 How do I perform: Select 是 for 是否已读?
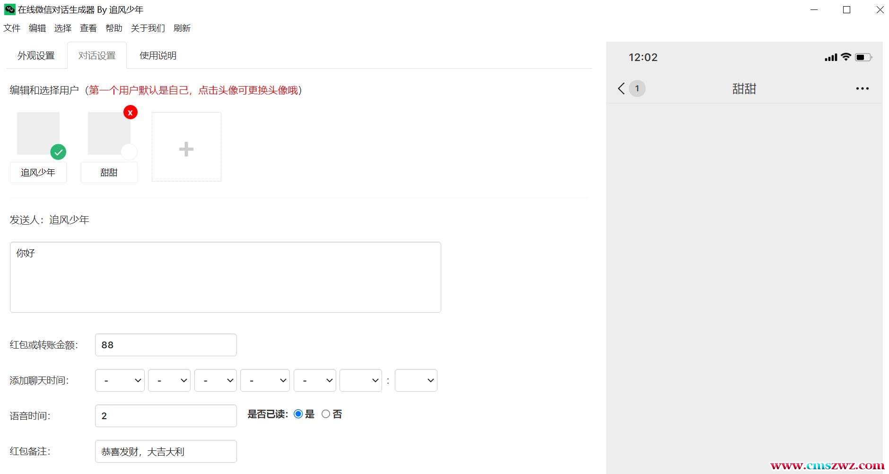298,414
